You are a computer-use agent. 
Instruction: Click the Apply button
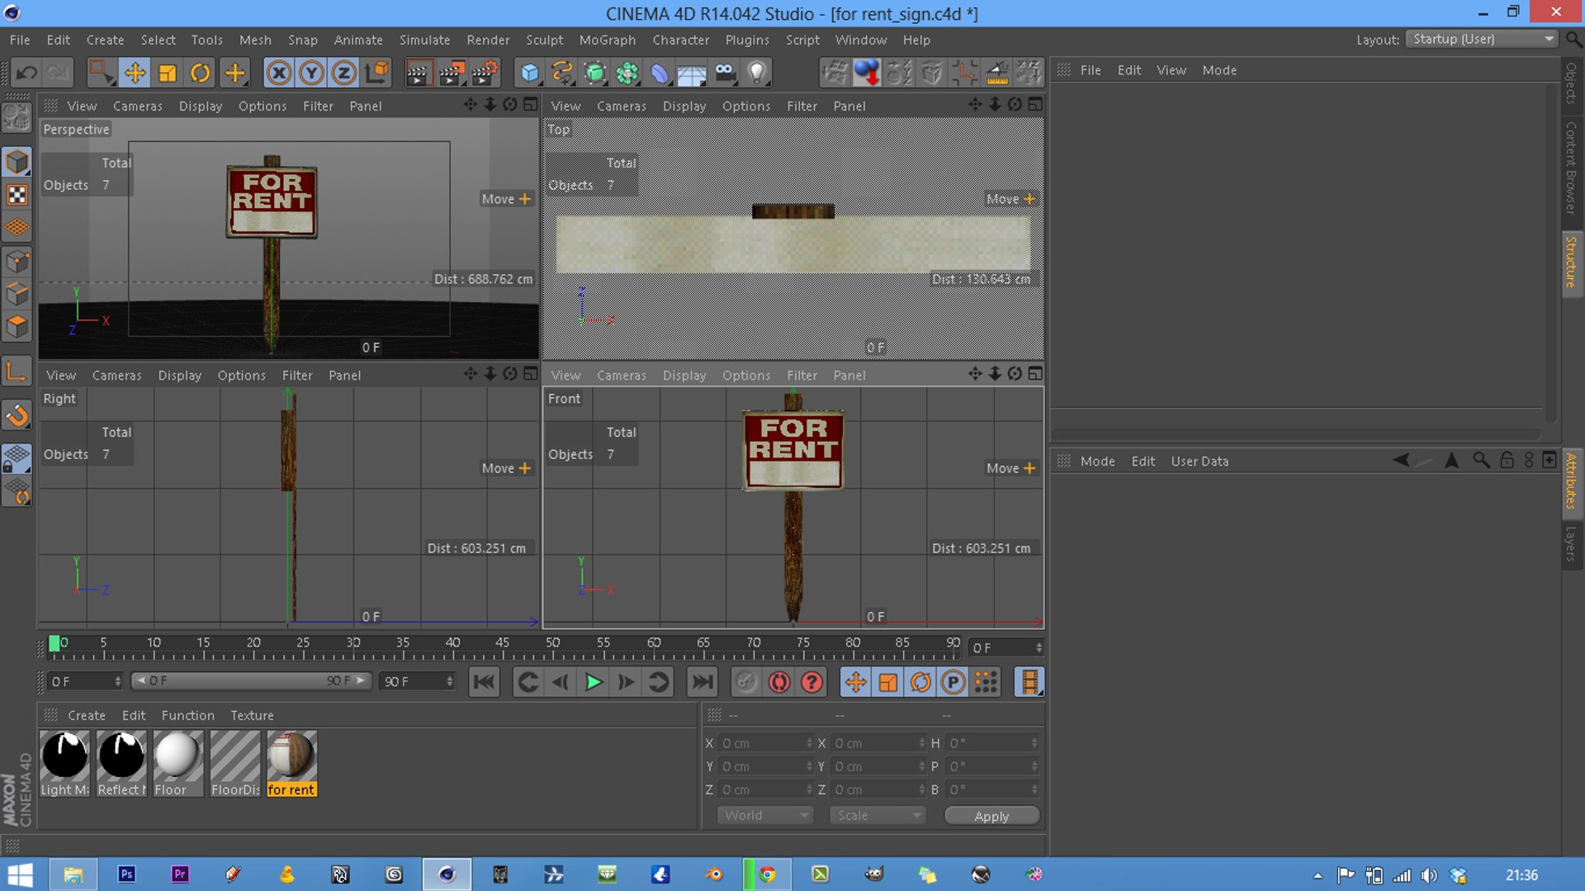pos(991,816)
